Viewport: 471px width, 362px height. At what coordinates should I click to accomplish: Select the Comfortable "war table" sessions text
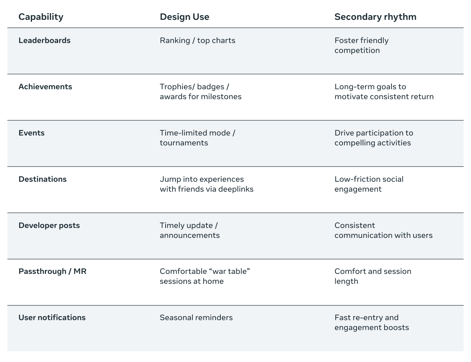[x=205, y=276]
